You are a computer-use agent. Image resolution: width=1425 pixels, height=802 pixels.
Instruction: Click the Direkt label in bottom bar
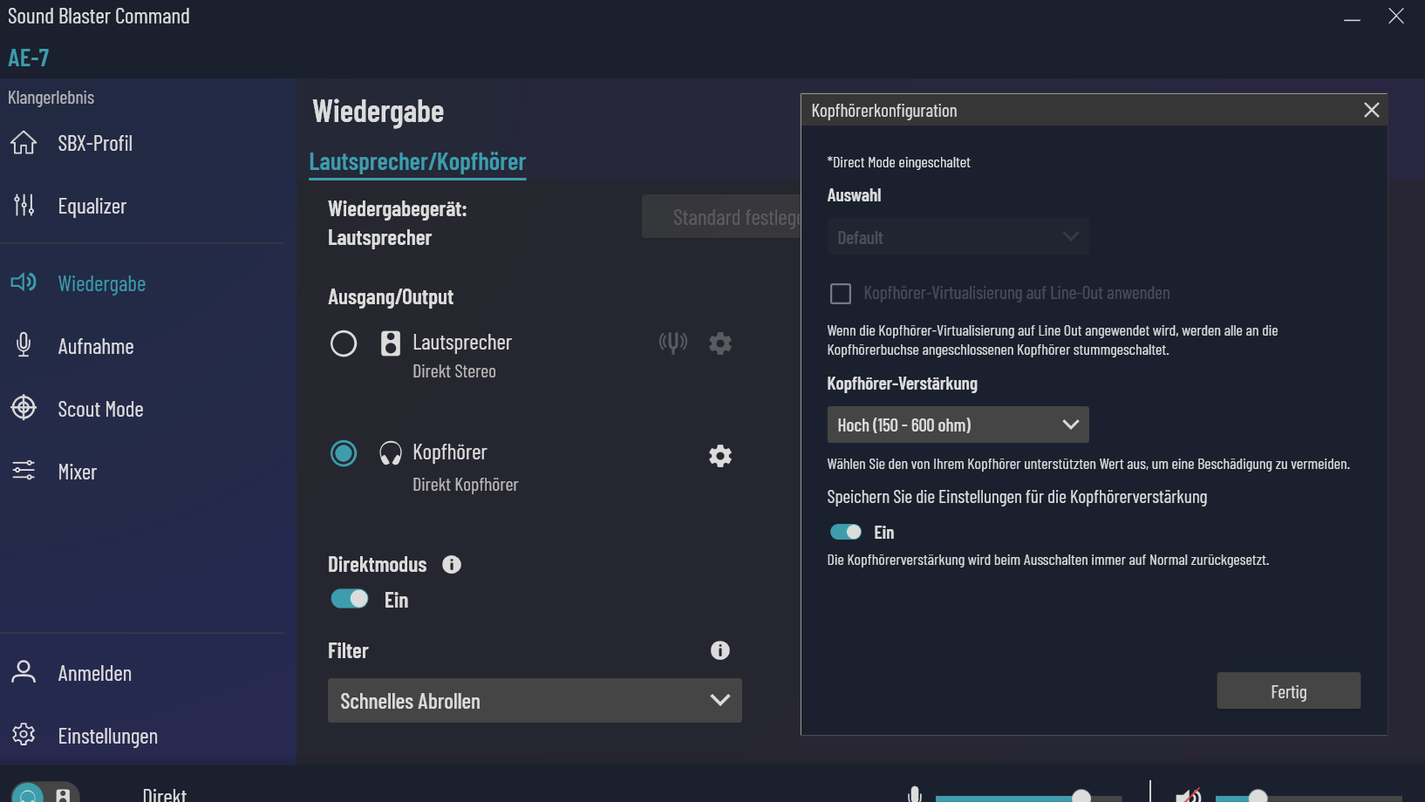click(165, 794)
